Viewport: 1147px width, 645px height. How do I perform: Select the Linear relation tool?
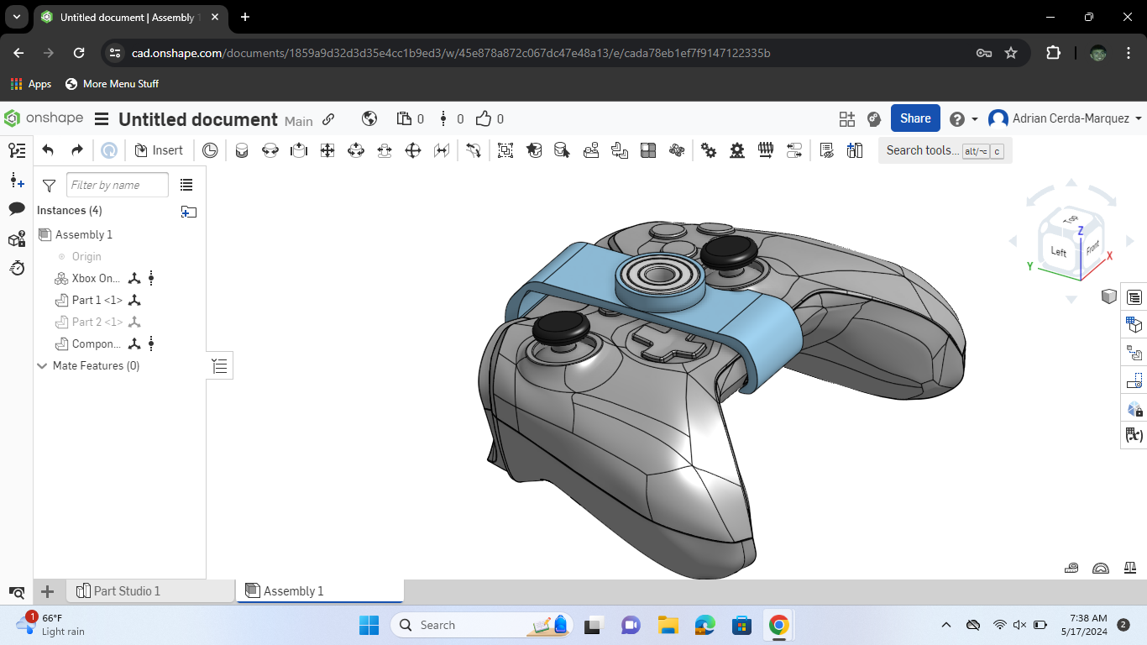[794, 150]
